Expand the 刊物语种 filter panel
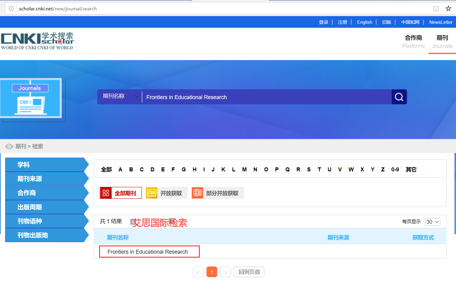The width and height of the screenshot is (456, 286). (x=47, y=221)
